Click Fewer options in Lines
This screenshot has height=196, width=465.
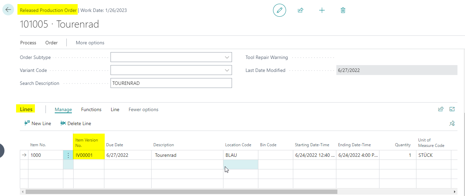point(143,109)
